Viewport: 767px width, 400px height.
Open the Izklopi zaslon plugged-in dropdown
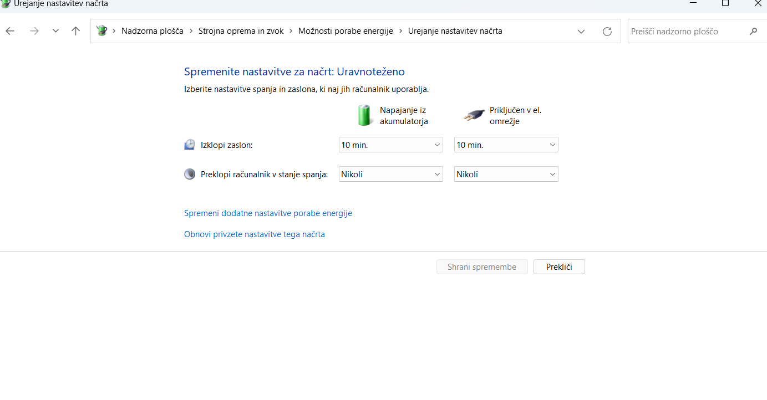click(x=506, y=145)
